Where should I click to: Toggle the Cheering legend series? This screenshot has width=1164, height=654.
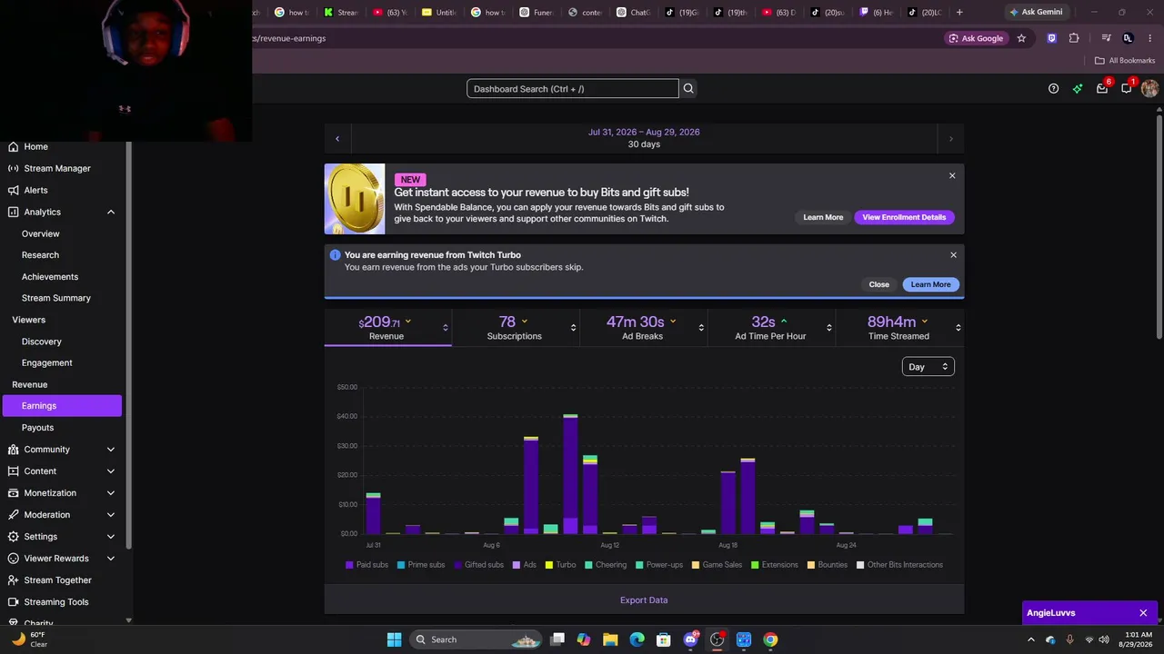coord(606,565)
